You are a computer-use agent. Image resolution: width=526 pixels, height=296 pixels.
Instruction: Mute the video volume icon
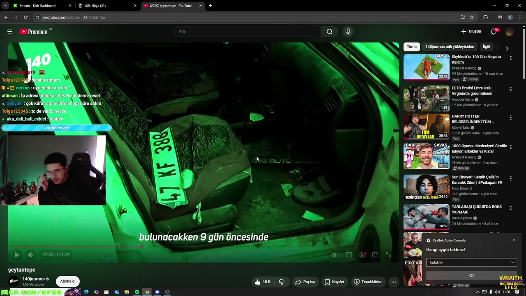point(30,255)
